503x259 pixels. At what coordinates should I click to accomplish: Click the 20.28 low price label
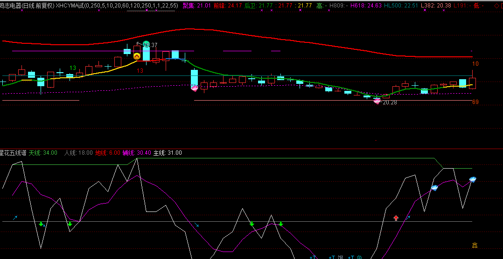coord(390,102)
